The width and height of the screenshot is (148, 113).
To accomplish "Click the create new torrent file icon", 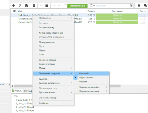I will 26,6.
